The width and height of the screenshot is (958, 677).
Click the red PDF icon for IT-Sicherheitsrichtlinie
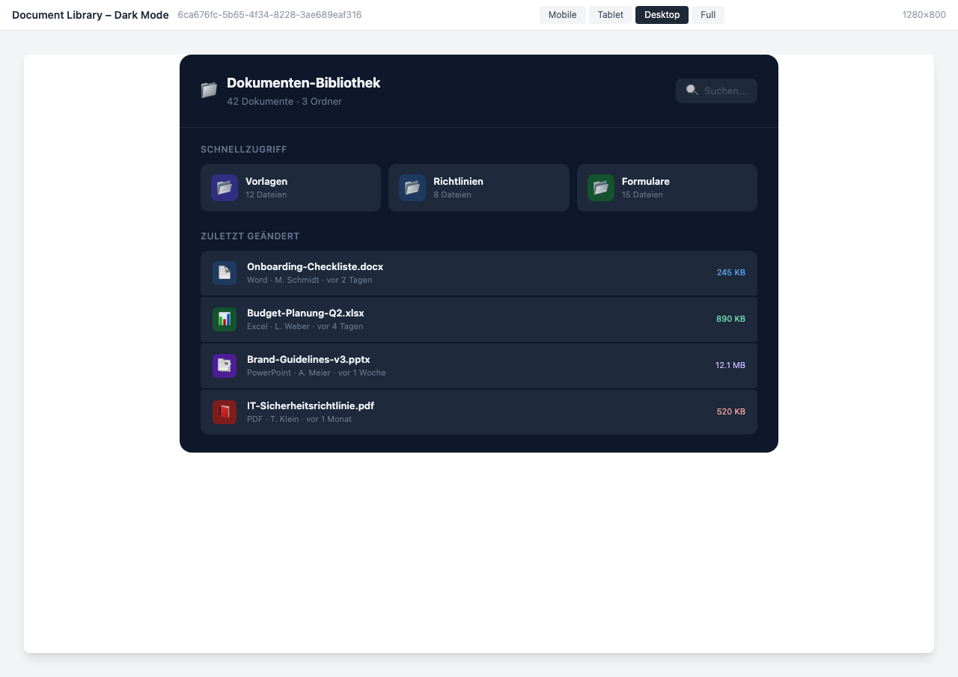tap(224, 412)
